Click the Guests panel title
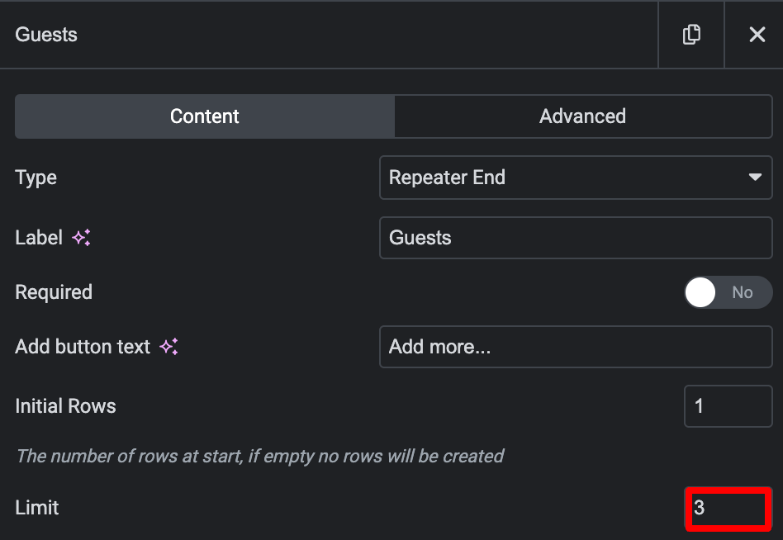 coord(46,35)
